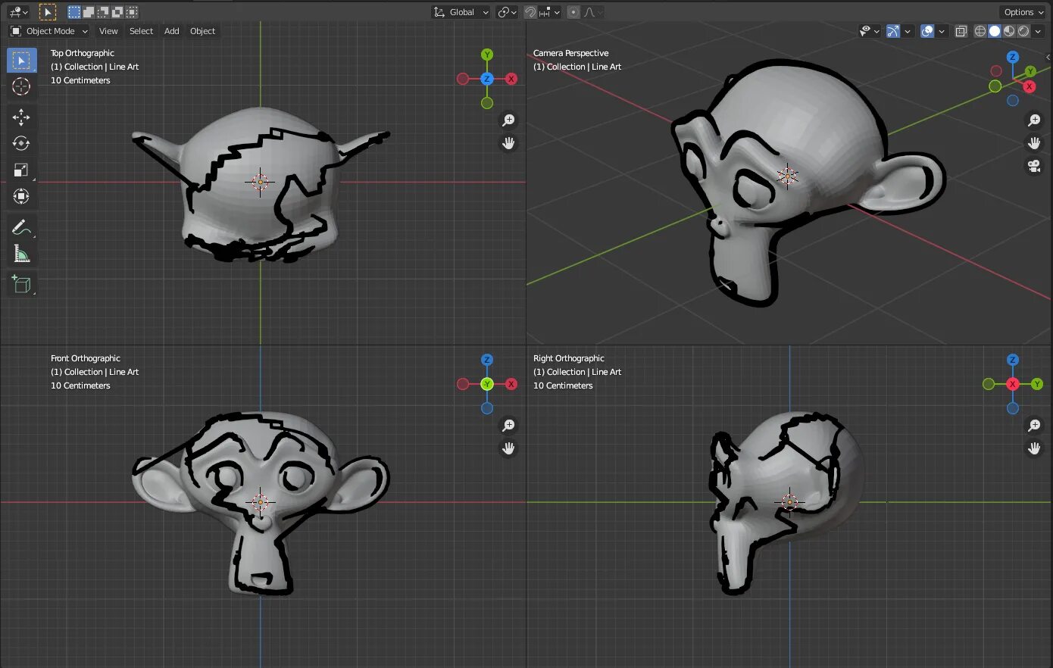
Task: Click zoom magnifier in Top Orthographic view
Action: coord(508,120)
